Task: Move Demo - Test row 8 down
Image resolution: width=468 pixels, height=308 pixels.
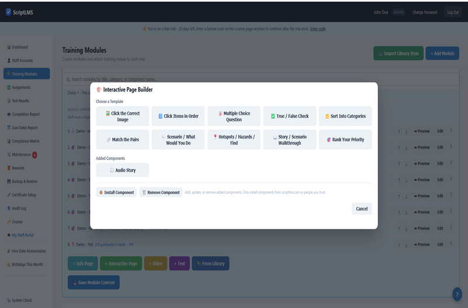Action: [406, 245]
